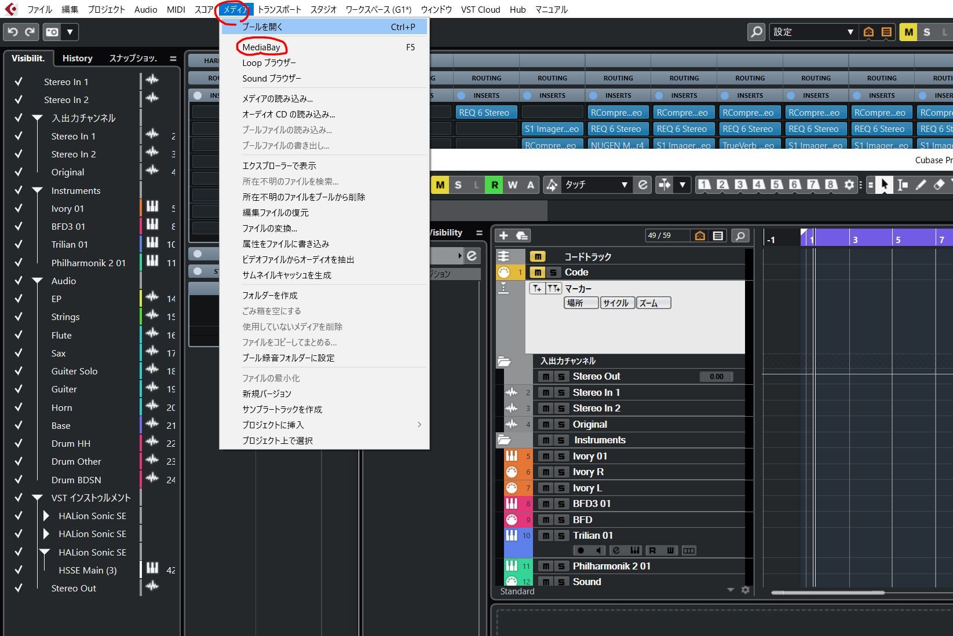Choose メディアの読み込み... menu entry

click(324, 98)
